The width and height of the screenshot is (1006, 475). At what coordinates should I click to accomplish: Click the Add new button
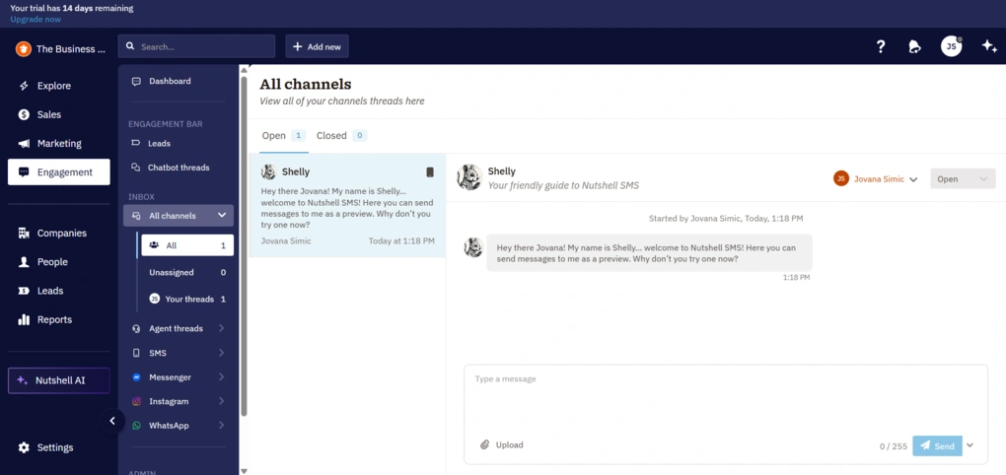pyautogui.click(x=317, y=46)
